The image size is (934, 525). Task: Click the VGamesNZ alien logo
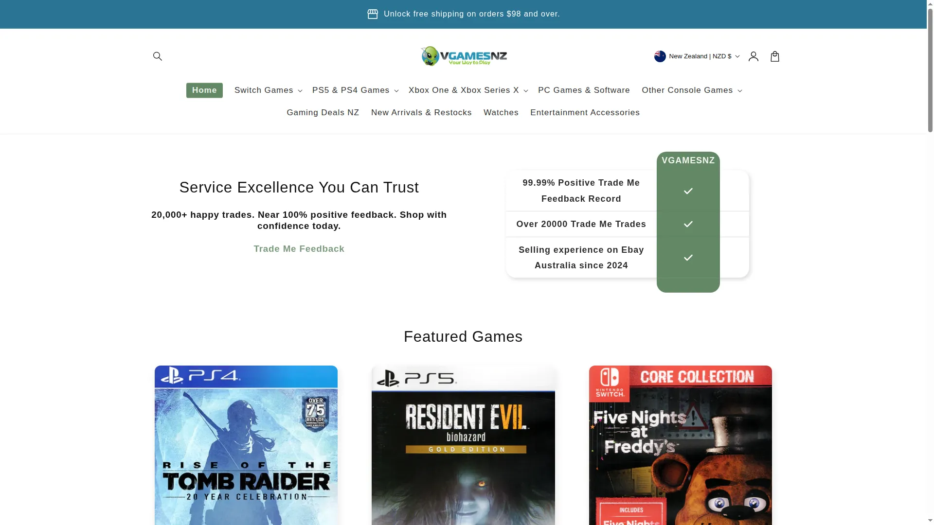464,56
